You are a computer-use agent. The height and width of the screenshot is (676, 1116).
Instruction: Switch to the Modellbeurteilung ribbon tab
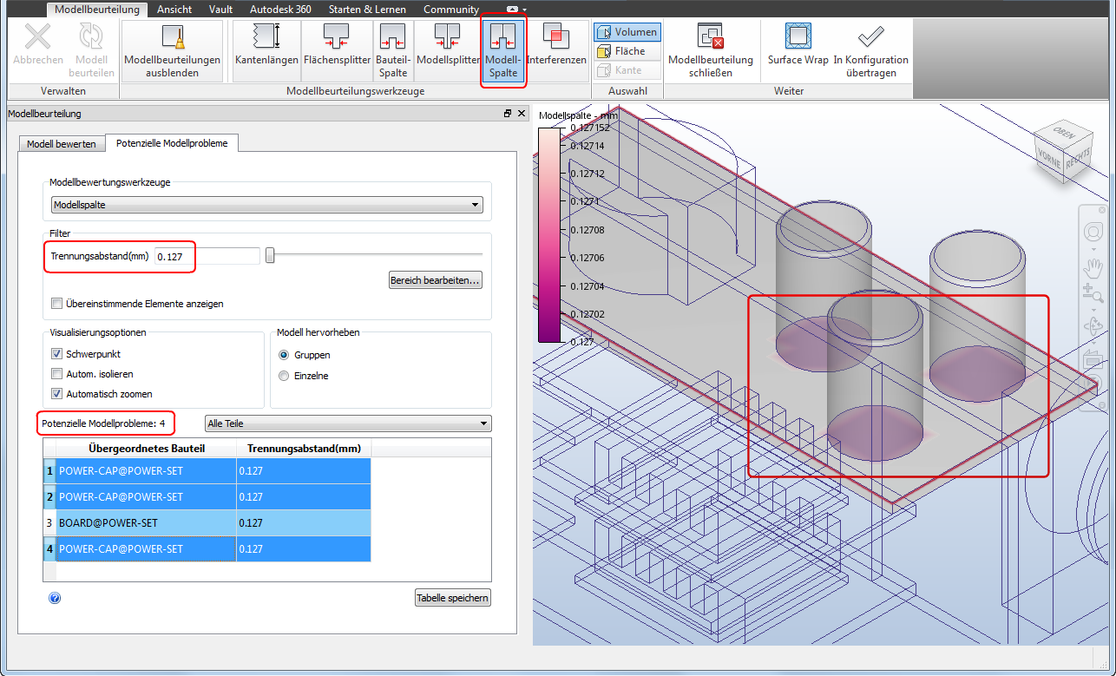pyautogui.click(x=98, y=10)
